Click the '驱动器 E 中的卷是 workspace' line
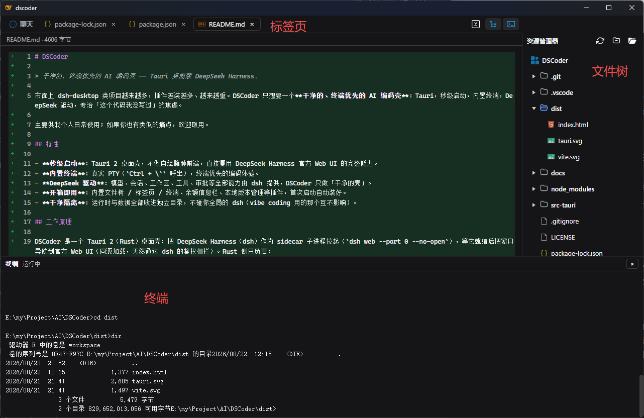Viewport: 644px width, 418px height. coord(55,345)
